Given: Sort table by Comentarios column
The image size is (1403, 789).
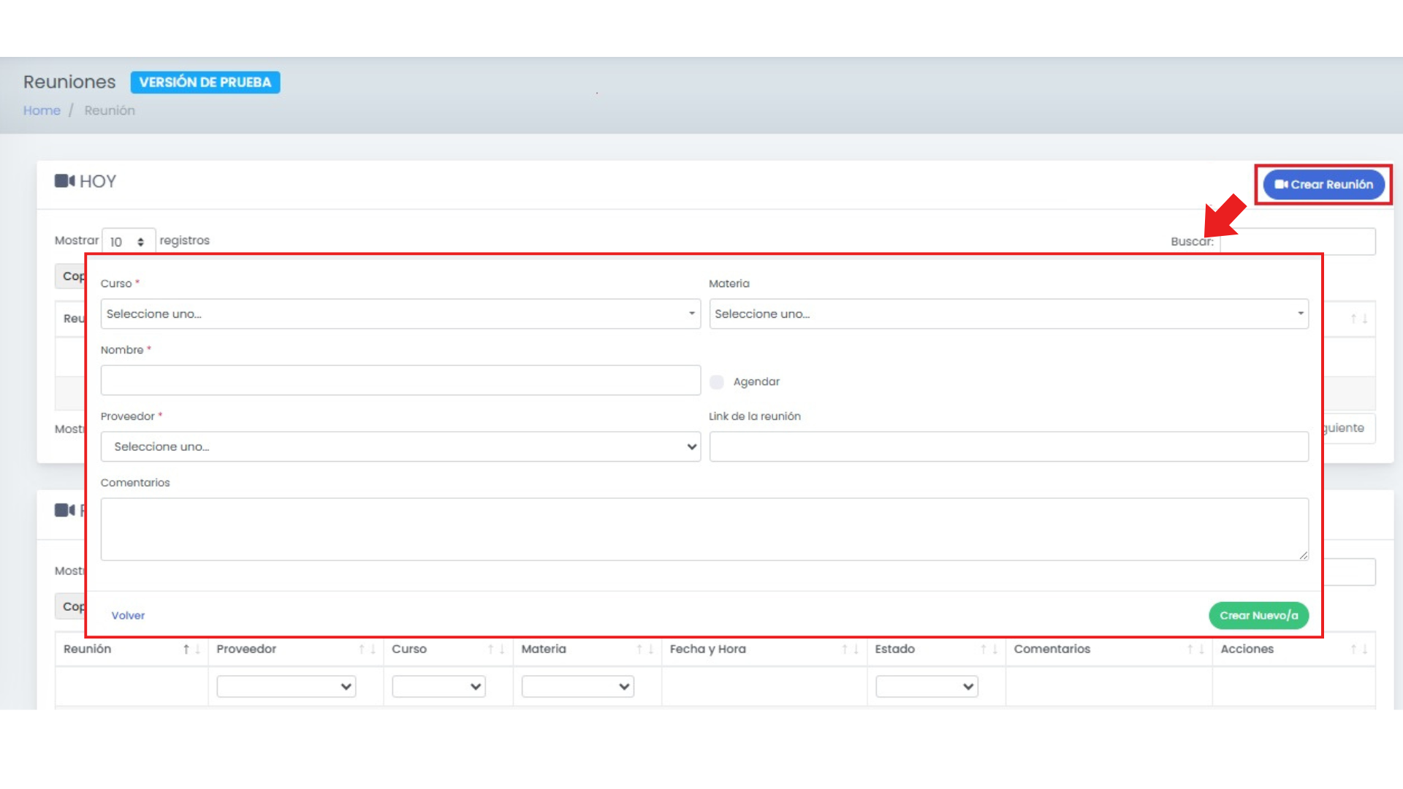Looking at the screenshot, I should 1109,649.
